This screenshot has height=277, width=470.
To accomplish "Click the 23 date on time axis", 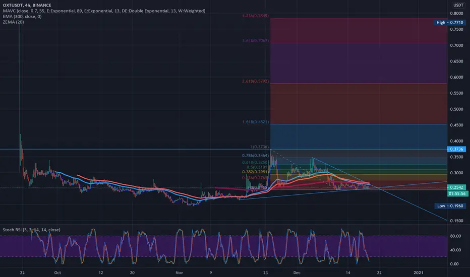I will (266, 273).
